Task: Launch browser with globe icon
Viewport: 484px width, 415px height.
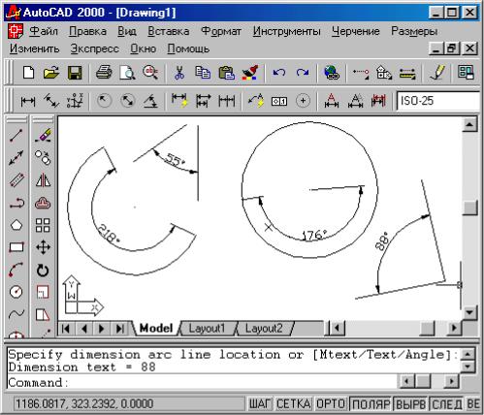Action: 332,73
